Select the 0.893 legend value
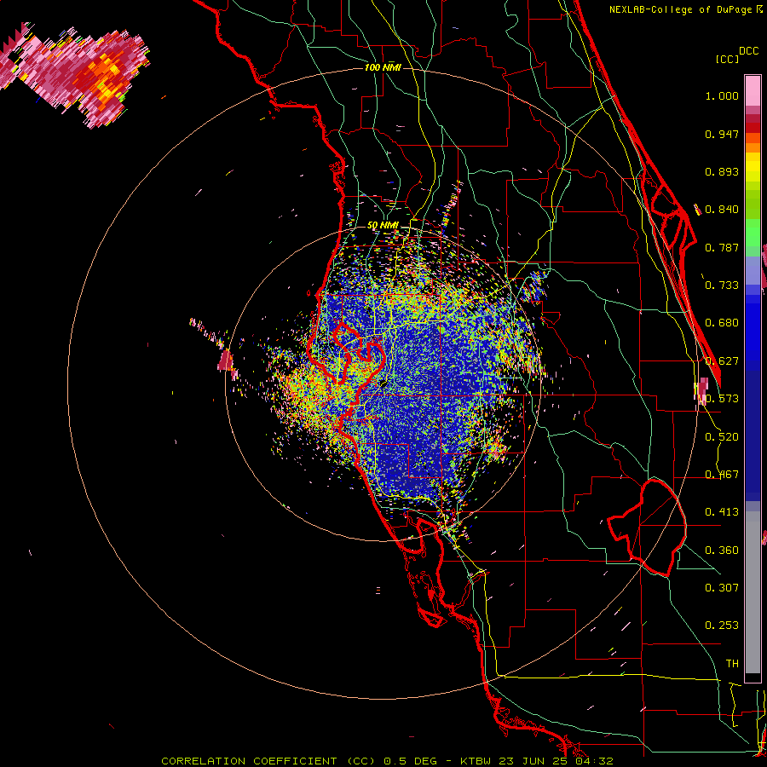 click(722, 171)
